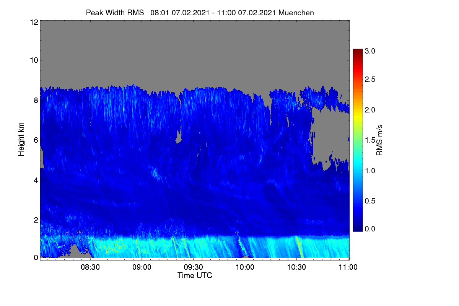This screenshot has width=459, height=306.
Task: Click the height tick label 10
Action: 34,60
